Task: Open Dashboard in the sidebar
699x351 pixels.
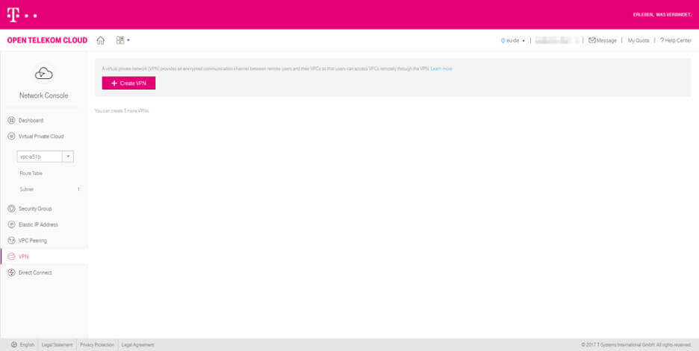Action: (x=31, y=121)
